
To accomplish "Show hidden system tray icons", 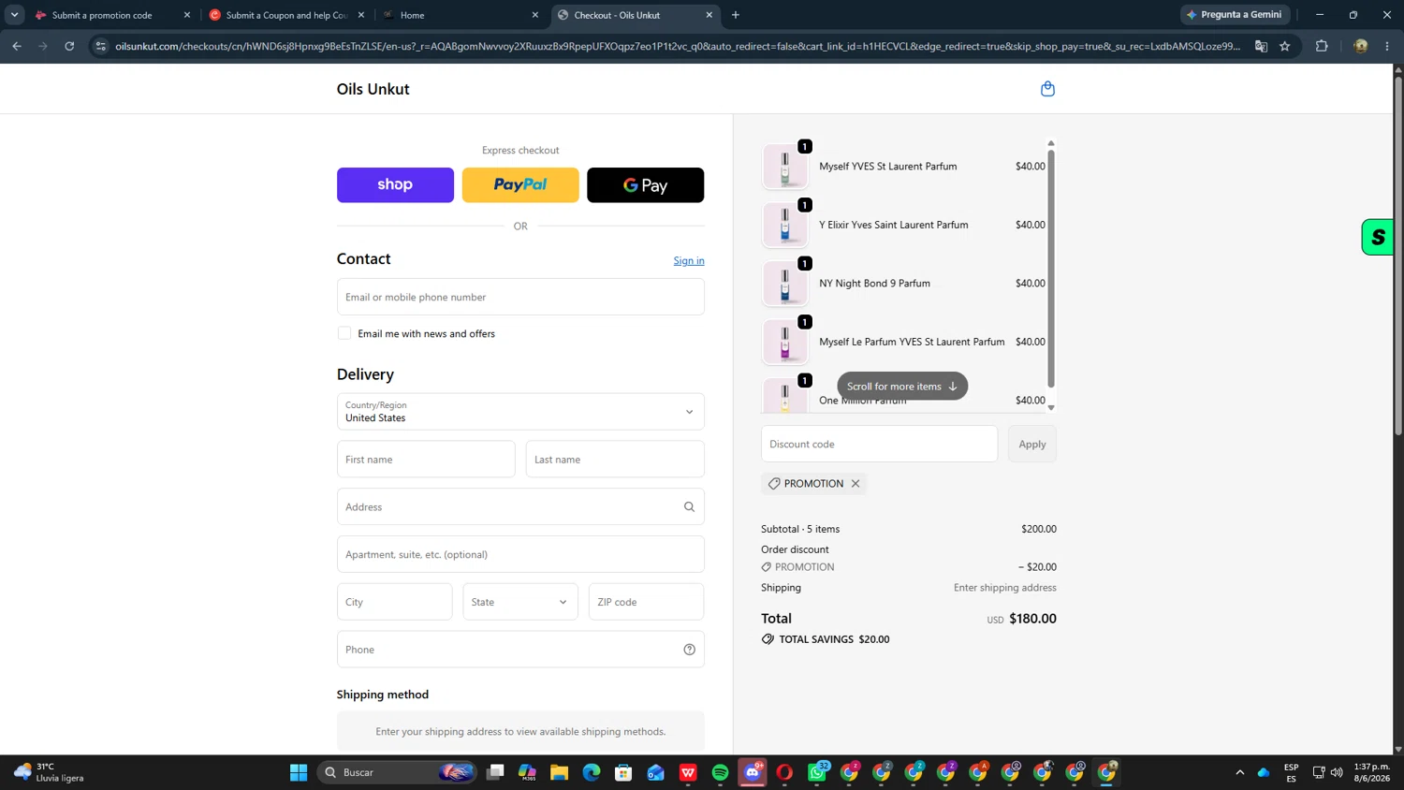I will [x=1240, y=772].
